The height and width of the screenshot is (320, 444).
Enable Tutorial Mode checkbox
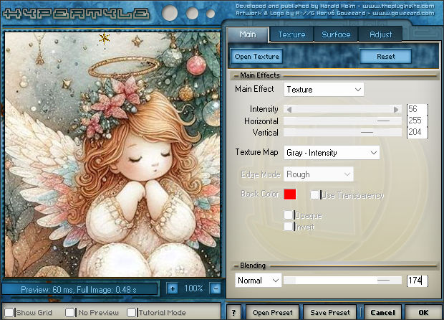[x=132, y=313]
